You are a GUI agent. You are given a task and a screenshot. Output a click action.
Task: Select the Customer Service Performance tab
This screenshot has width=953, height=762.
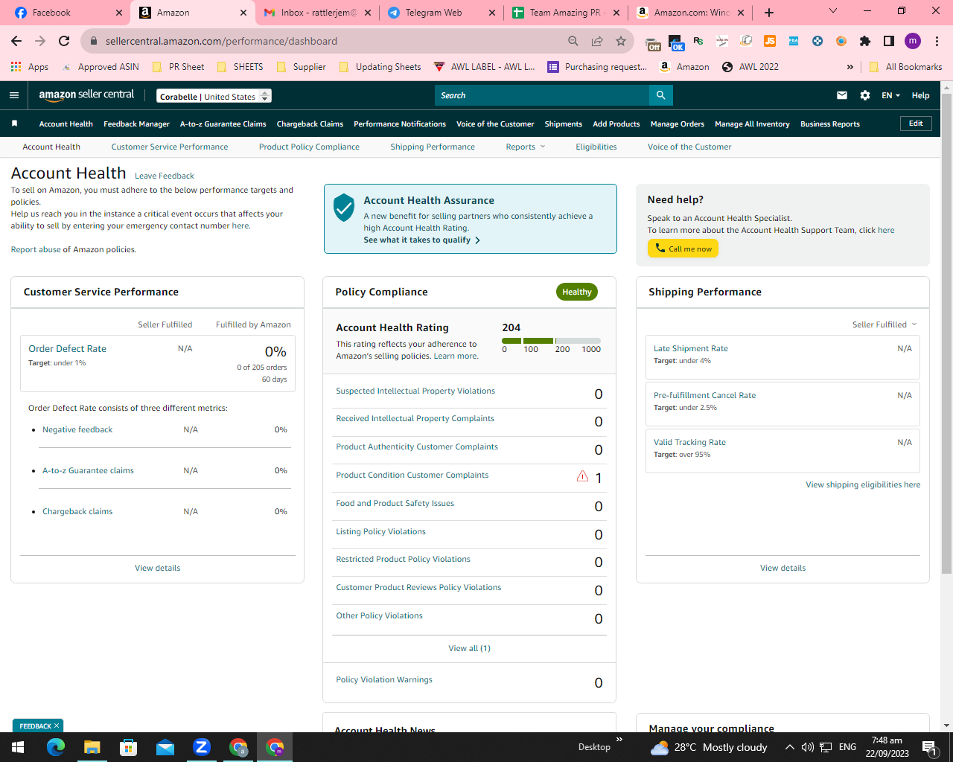click(170, 147)
